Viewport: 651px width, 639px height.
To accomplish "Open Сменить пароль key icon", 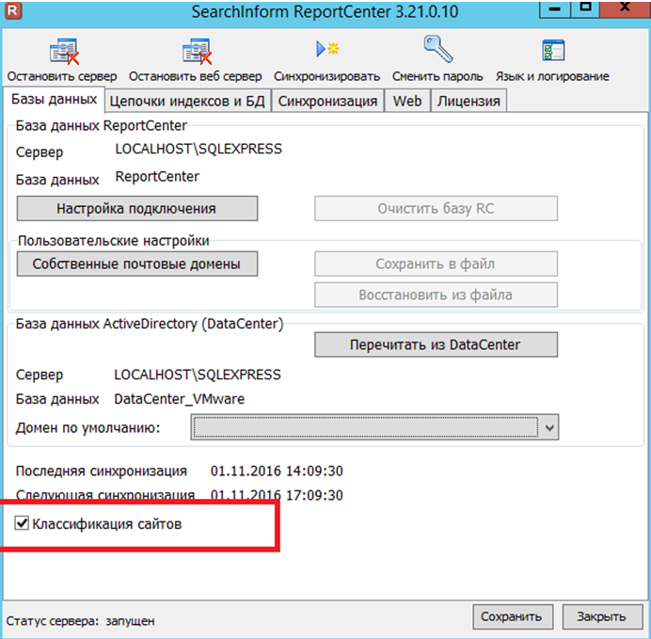I will click(438, 49).
